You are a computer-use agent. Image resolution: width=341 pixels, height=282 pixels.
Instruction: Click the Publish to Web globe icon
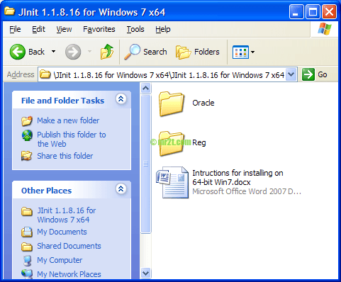click(x=27, y=135)
